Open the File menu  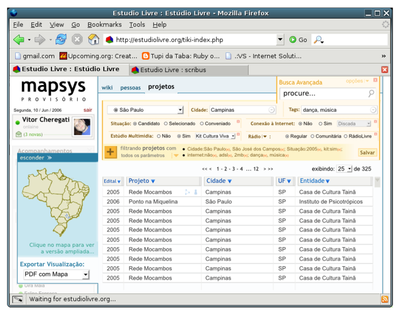(x=18, y=25)
